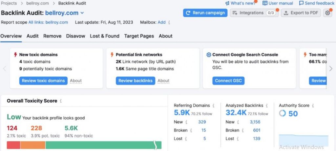Click the 228 potentially toxic count

coord(36,128)
